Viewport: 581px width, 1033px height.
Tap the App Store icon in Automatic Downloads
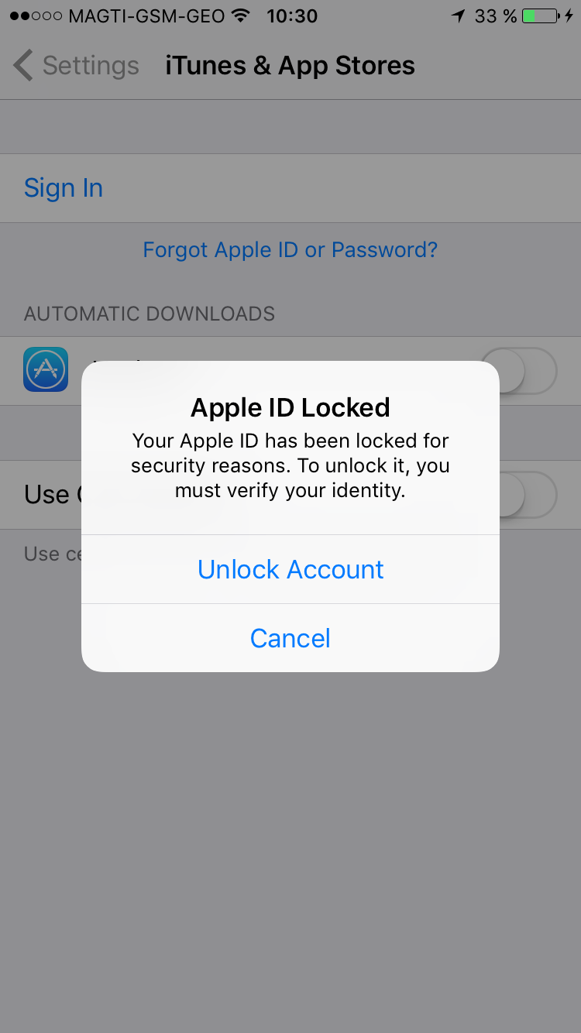pos(46,369)
